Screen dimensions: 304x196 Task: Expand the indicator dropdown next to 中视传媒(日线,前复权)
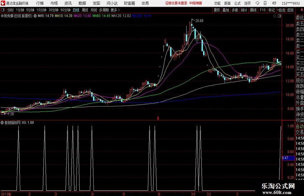pyautogui.click(x=35, y=16)
